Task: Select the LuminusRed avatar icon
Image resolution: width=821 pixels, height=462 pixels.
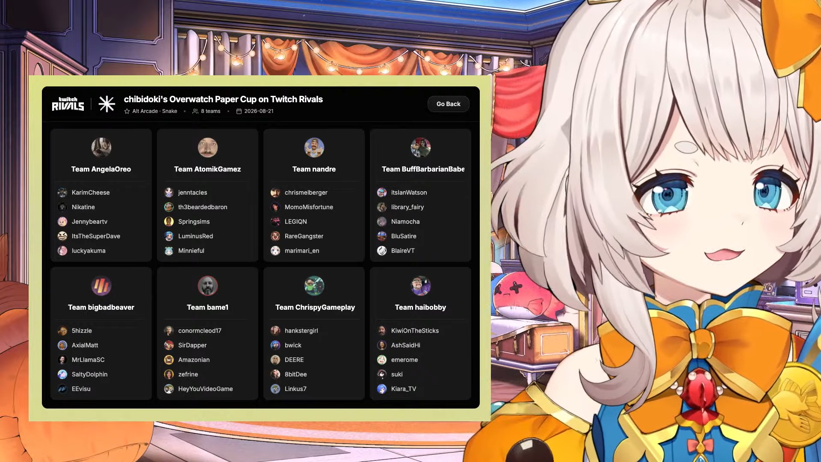Action: 169,236
